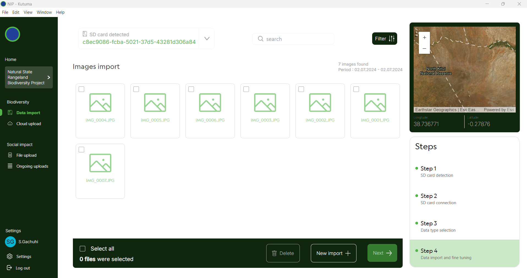Open the View menu

click(x=28, y=12)
